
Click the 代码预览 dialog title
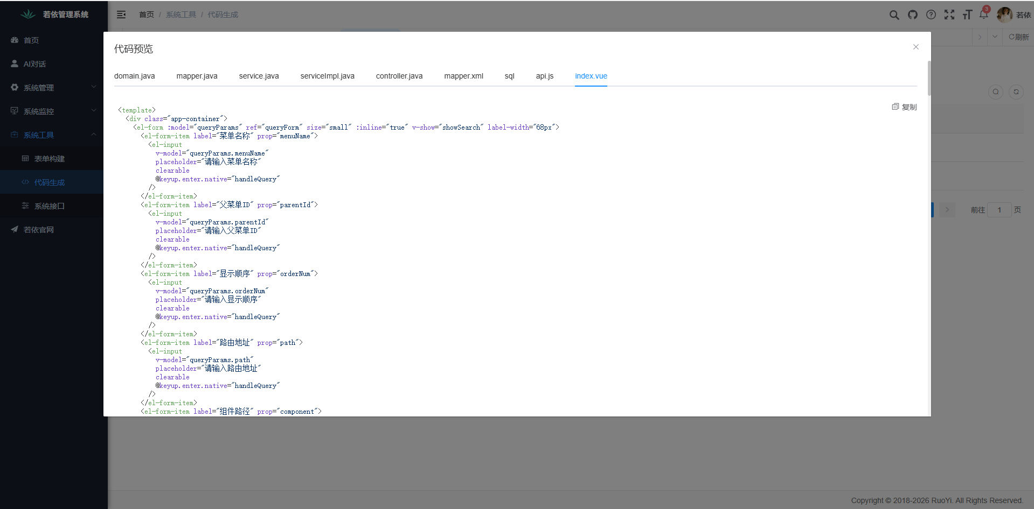point(134,49)
